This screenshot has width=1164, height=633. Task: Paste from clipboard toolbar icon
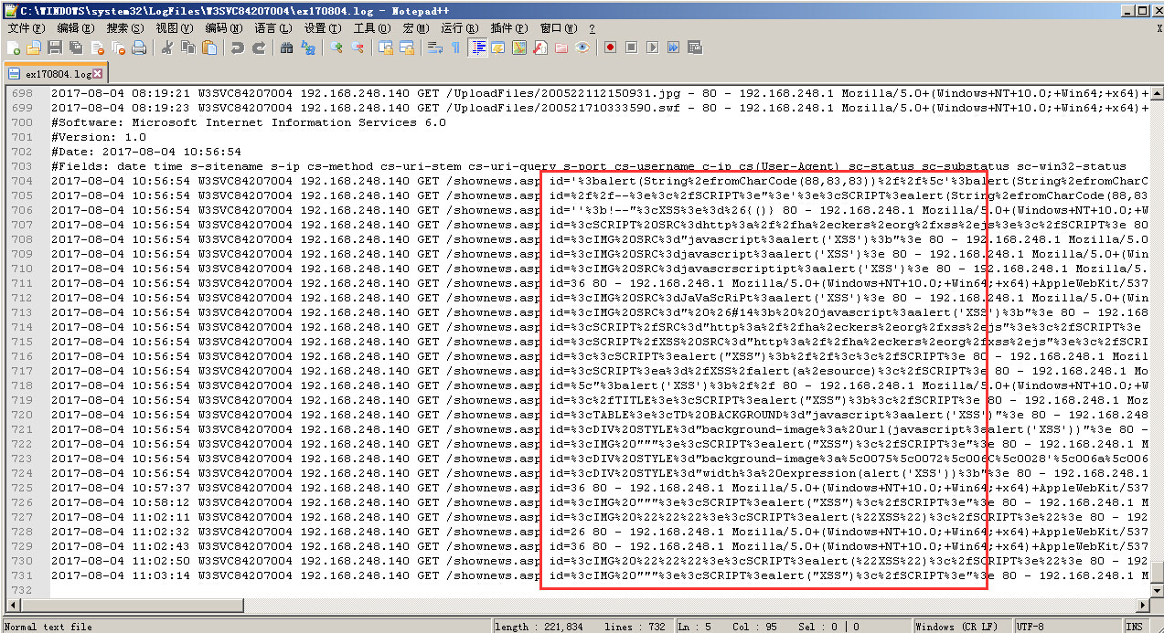point(209,47)
